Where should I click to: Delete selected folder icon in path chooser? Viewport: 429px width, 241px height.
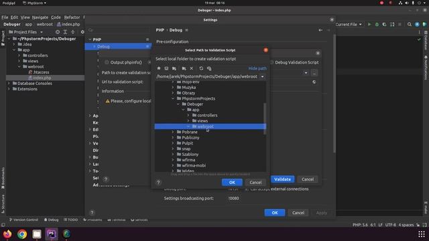point(192,68)
